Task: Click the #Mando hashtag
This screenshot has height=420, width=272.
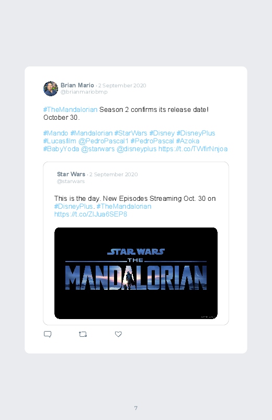Action: tap(56, 133)
